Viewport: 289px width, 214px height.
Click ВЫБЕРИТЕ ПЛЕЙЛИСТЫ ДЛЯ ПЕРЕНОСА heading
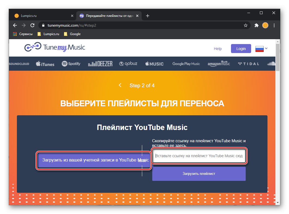point(142,103)
